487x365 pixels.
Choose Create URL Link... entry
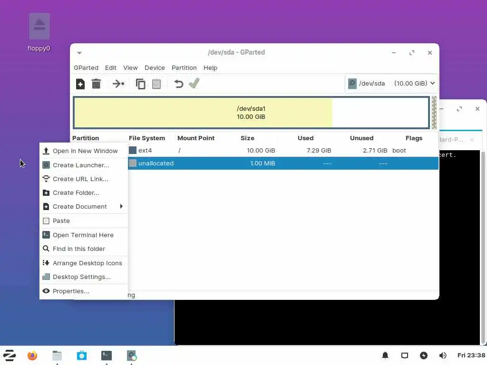pyautogui.click(x=84, y=179)
